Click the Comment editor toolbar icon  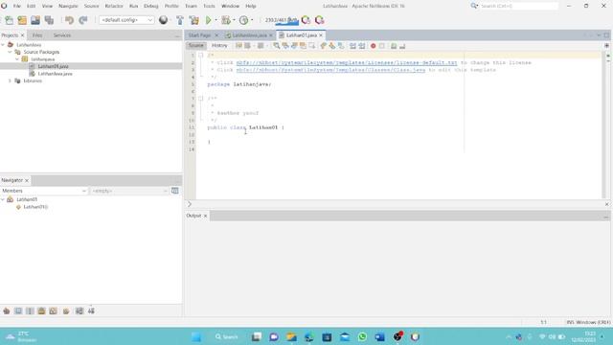coord(394,46)
